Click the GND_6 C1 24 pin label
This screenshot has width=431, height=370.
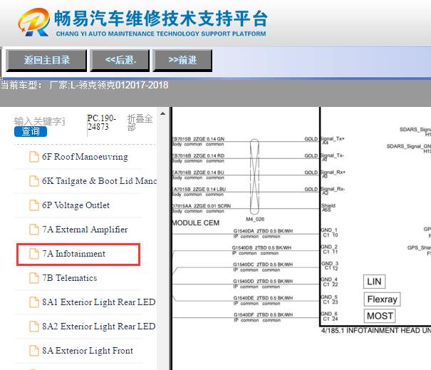point(330,317)
